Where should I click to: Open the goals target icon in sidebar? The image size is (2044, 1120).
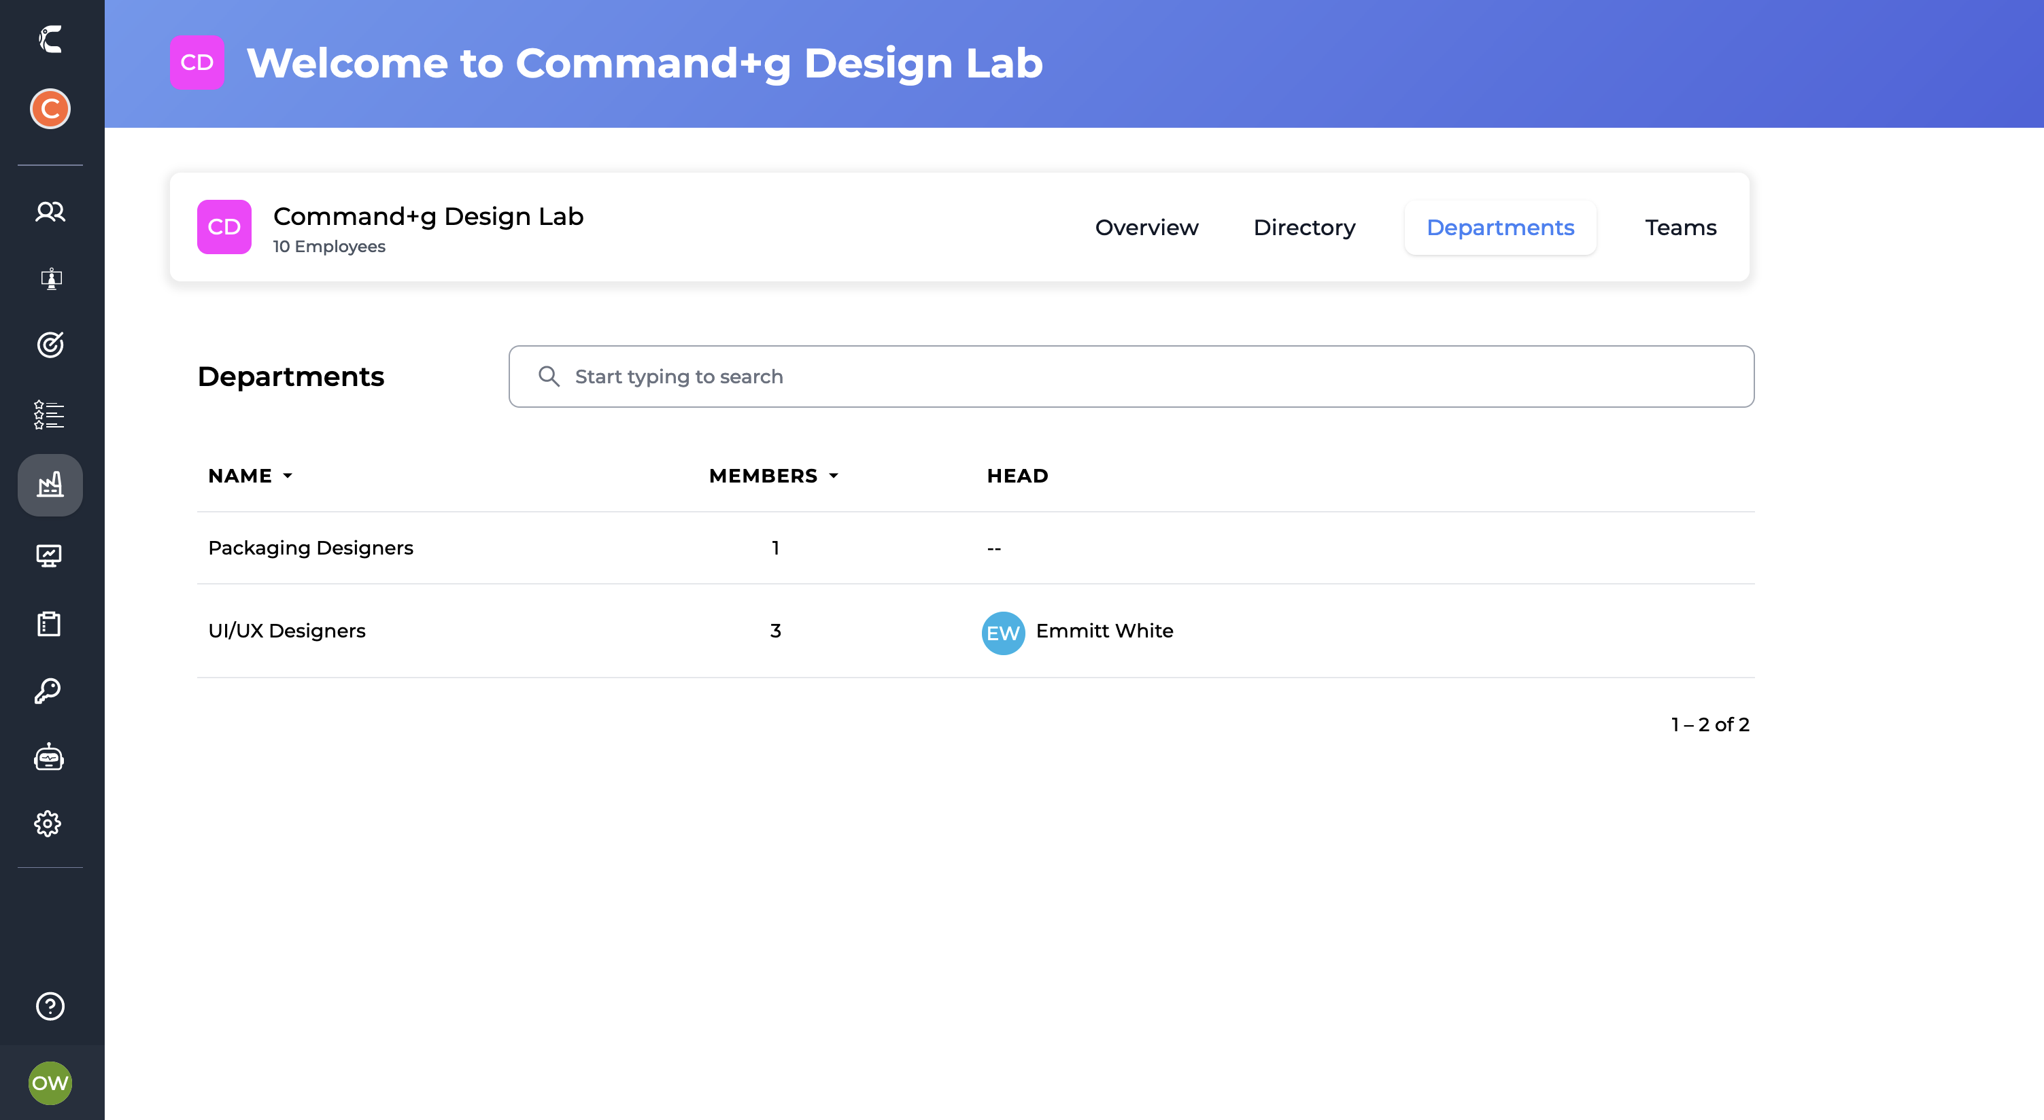click(x=50, y=345)
